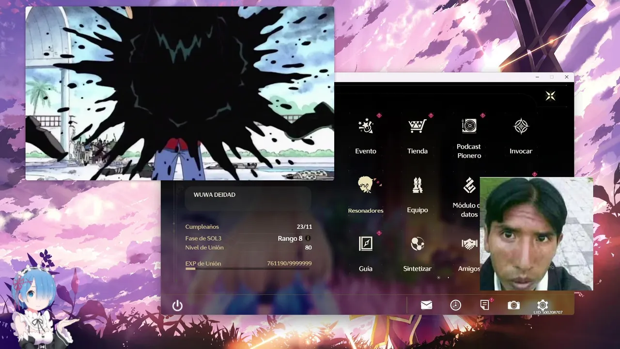Close the menu with four-point star icon
This screenshot has width=620, height=349.
[x=550, y=96]
